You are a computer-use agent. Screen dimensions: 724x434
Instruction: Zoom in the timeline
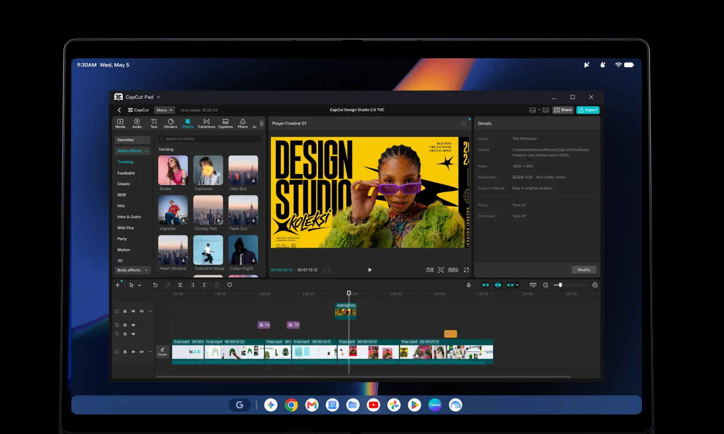point(595,285)
